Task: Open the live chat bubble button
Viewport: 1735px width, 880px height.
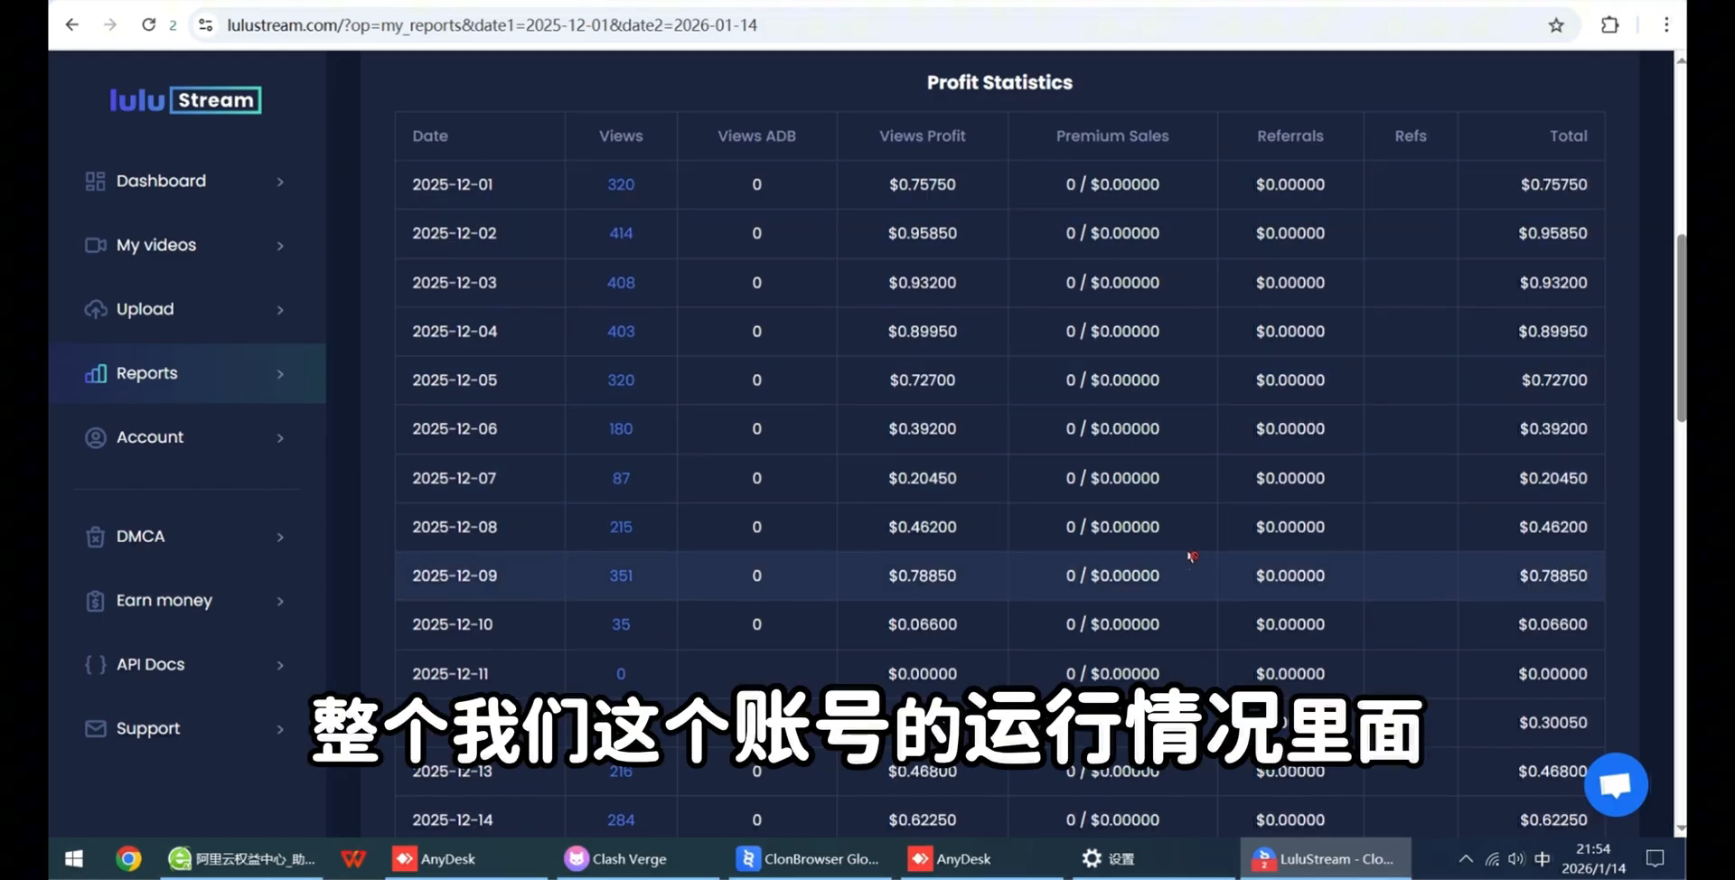Action: [x=1616, y=784]
